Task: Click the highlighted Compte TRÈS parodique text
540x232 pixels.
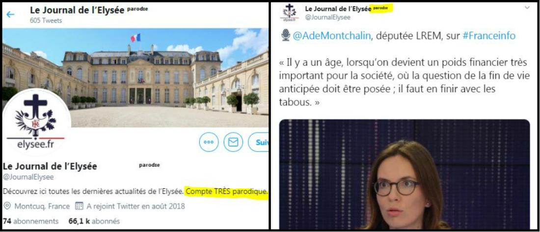Action: [x=226, y=191]
